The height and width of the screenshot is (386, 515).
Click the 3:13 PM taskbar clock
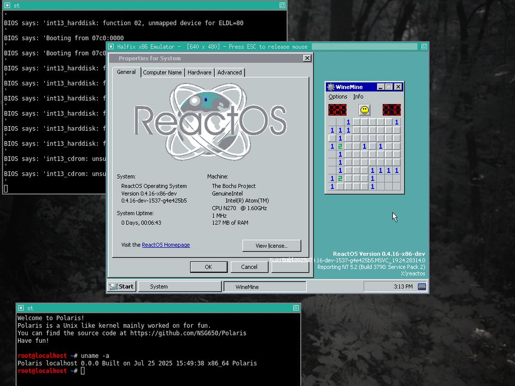[403, 287]
